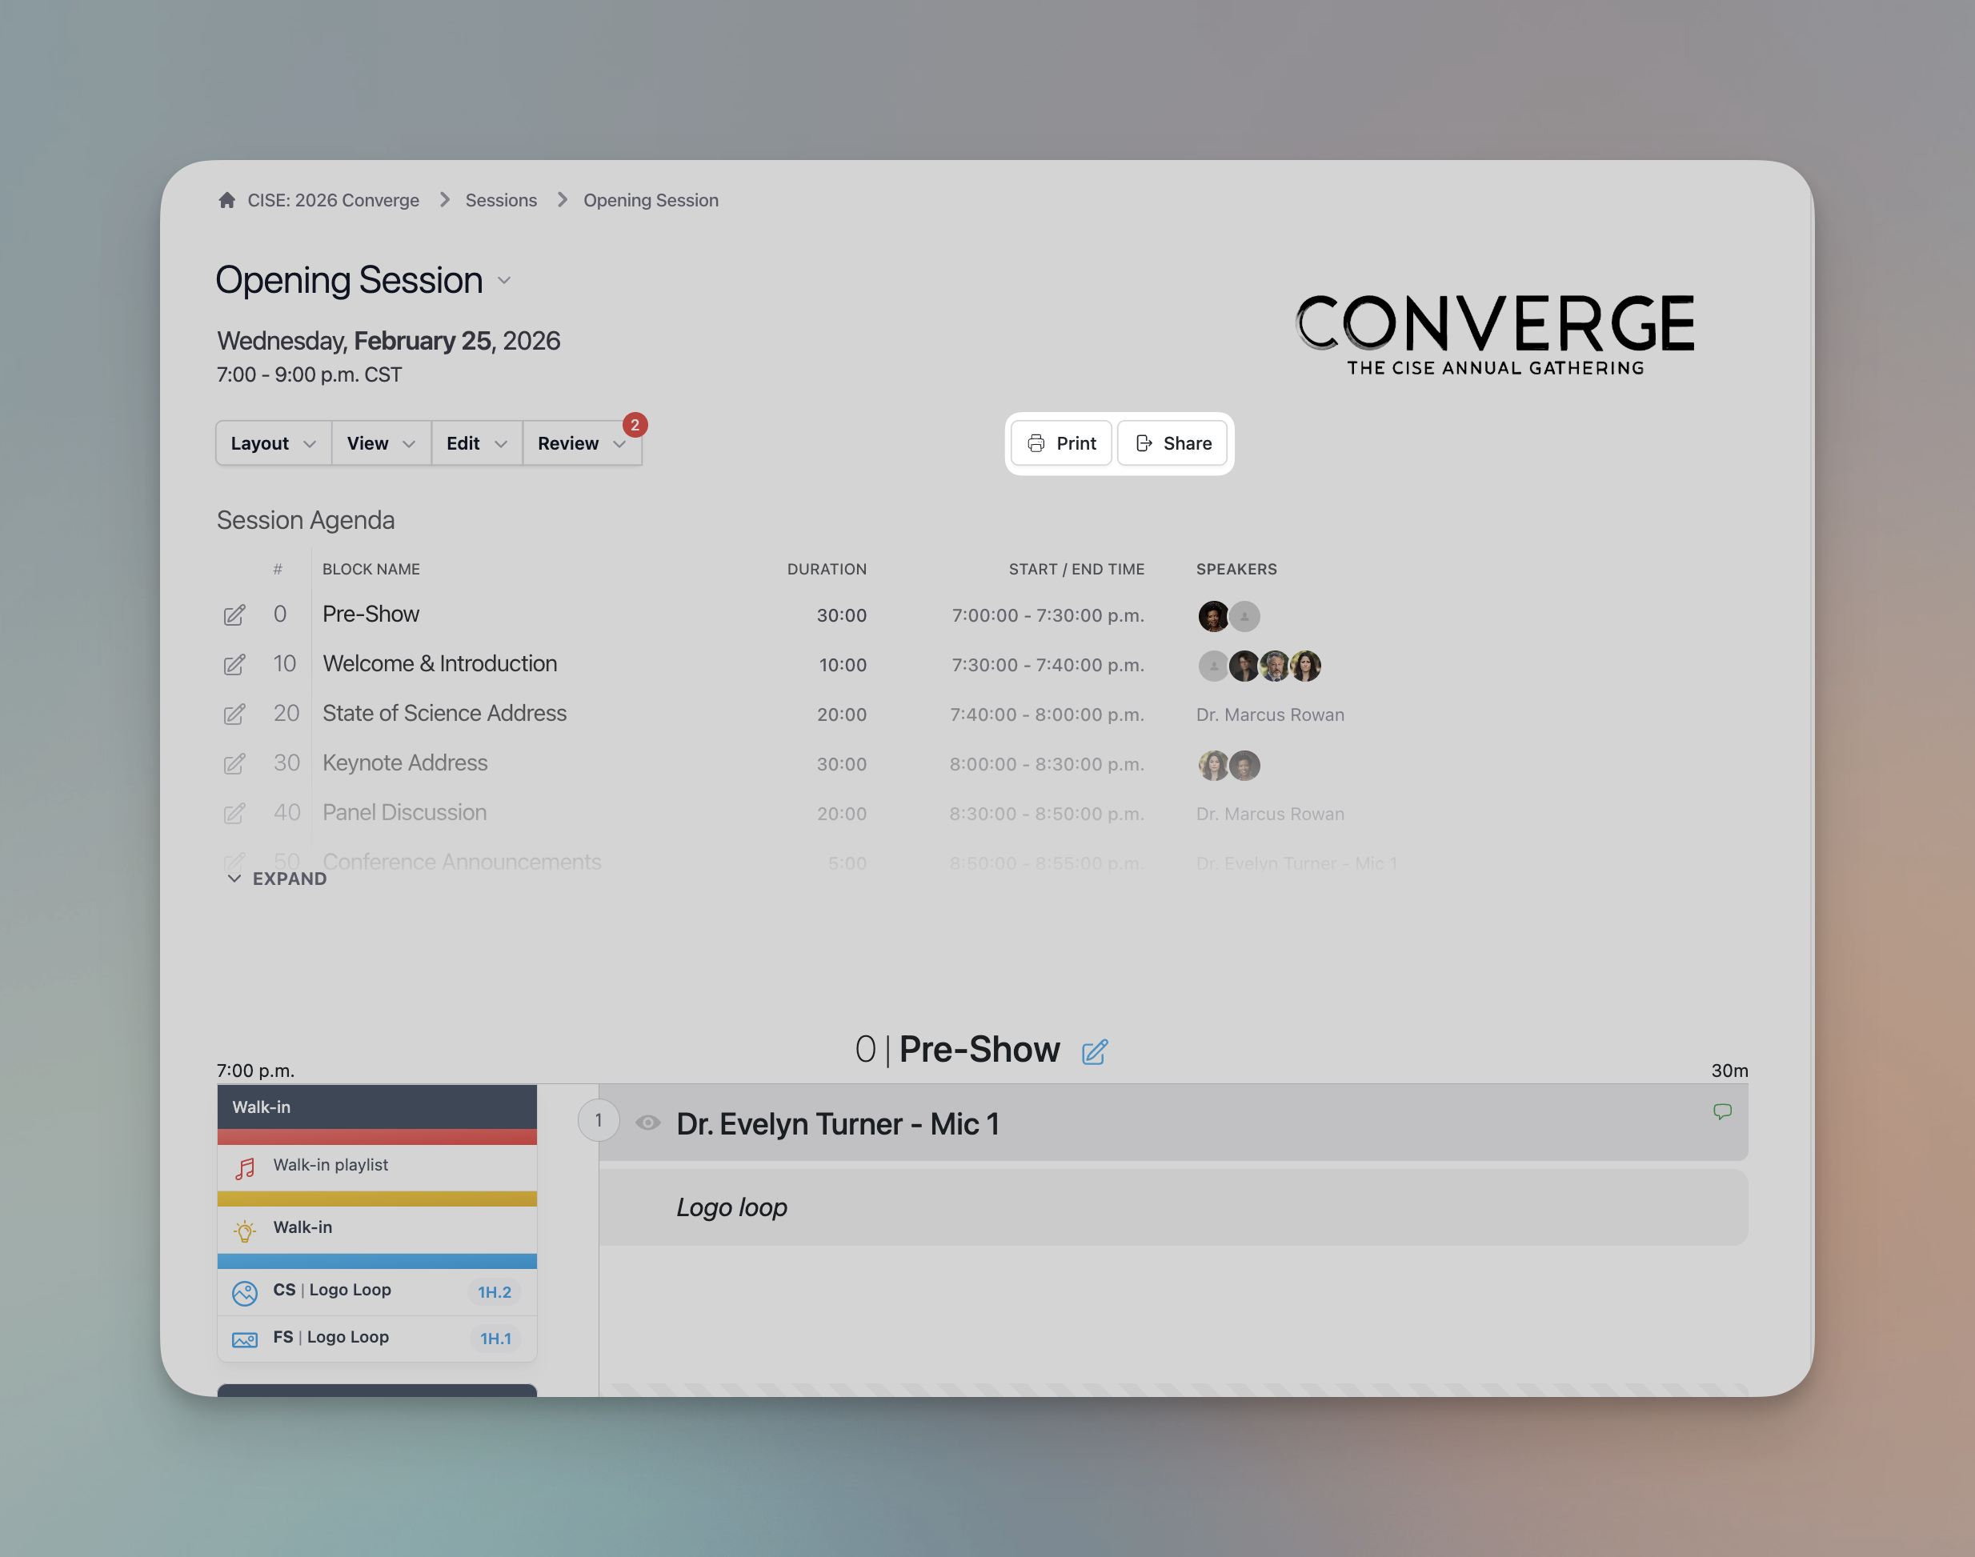Click the Welcome & Introduction speaker avatars

pyautogui.click(x=1260, y=666)
